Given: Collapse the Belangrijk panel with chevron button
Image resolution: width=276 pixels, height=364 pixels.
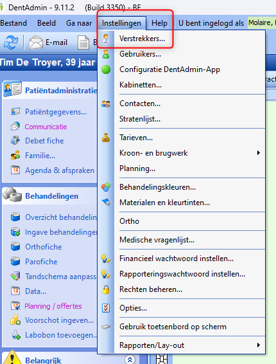Looking at the screenshot, I should (130, 359).
